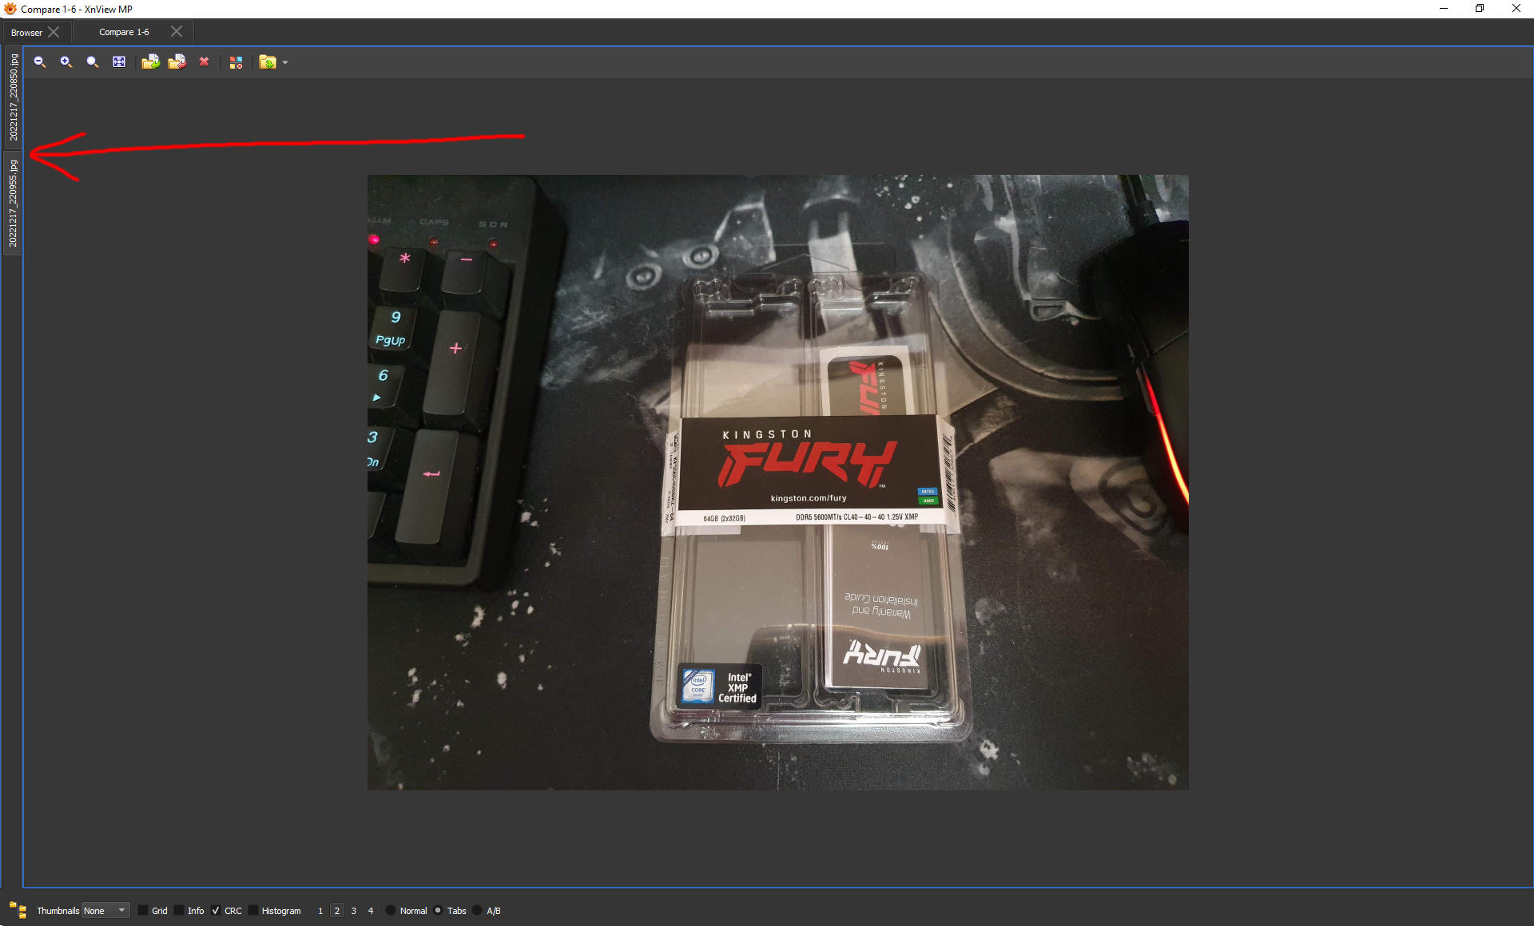
Task: Open the Thumbnails None dropdown
Action: pos(105,911)
